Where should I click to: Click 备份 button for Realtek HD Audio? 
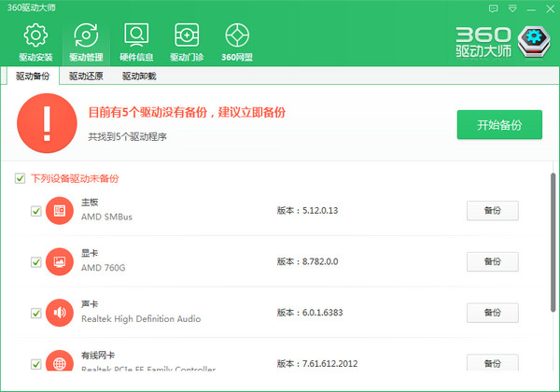pos(493,313)
